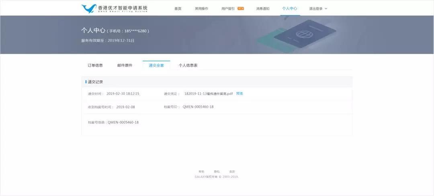Click the GALAXY copyright text in the footer
Image resolution: width=434 pixels, height=196 pixels.
click(x=217, y=177)
